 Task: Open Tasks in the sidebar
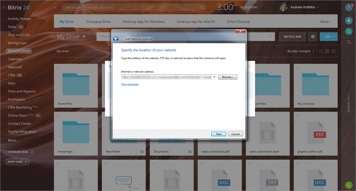[x=12, y=27]
